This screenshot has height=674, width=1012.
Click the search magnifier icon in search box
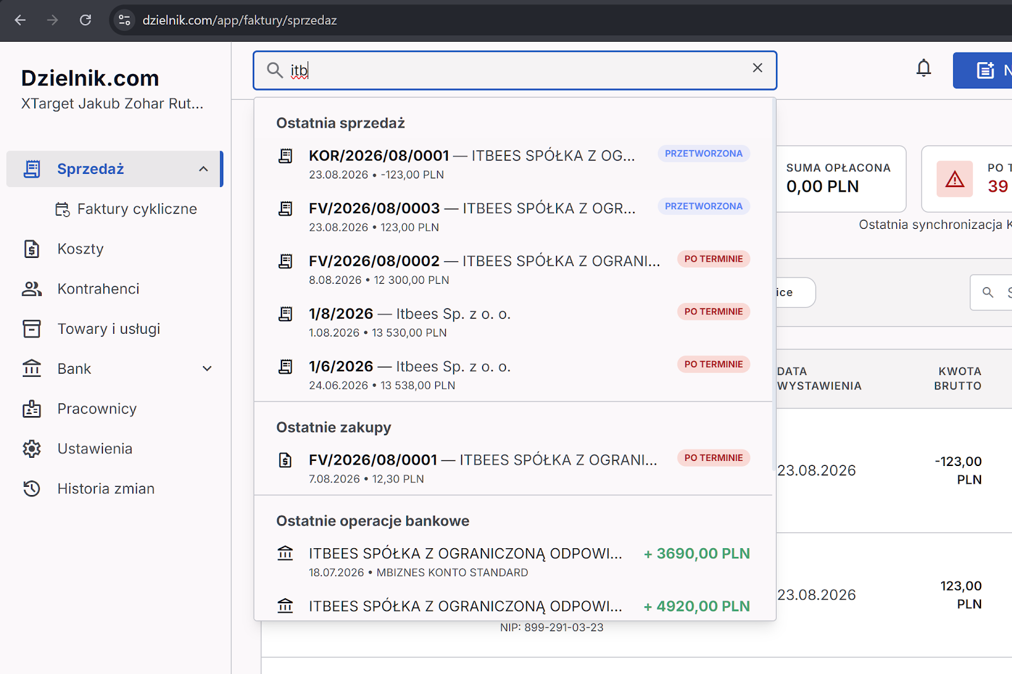click(275, 70)
